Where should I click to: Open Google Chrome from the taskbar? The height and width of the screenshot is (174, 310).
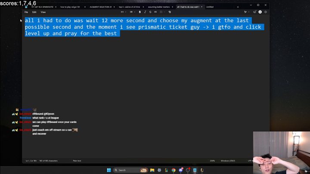click(174, 170)
